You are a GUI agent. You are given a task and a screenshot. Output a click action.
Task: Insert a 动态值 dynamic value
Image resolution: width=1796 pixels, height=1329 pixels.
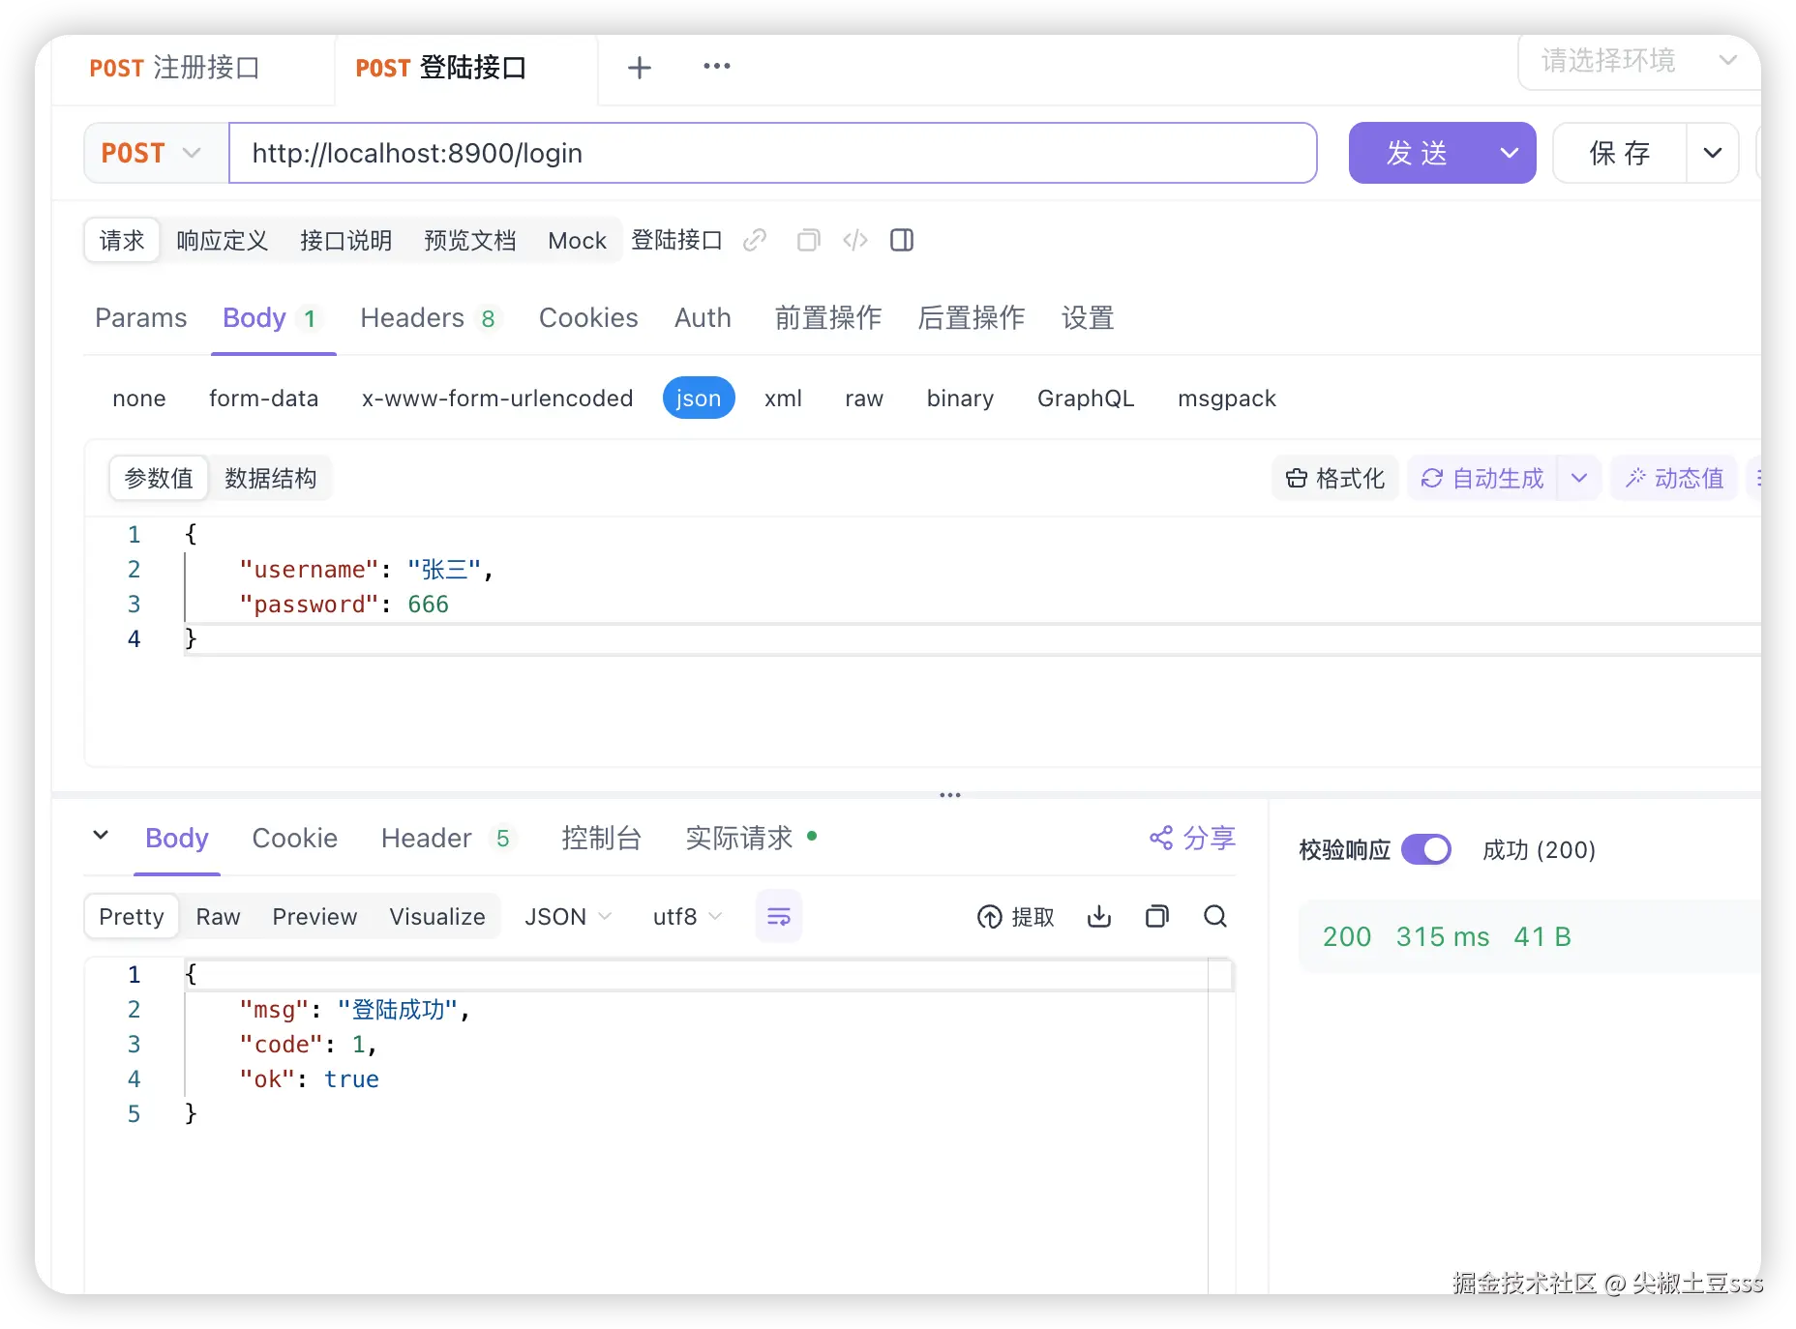pos(1674,479)
